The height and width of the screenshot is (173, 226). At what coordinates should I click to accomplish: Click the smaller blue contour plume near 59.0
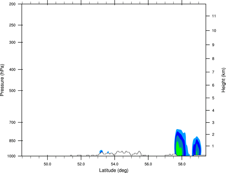coord(197,146)
